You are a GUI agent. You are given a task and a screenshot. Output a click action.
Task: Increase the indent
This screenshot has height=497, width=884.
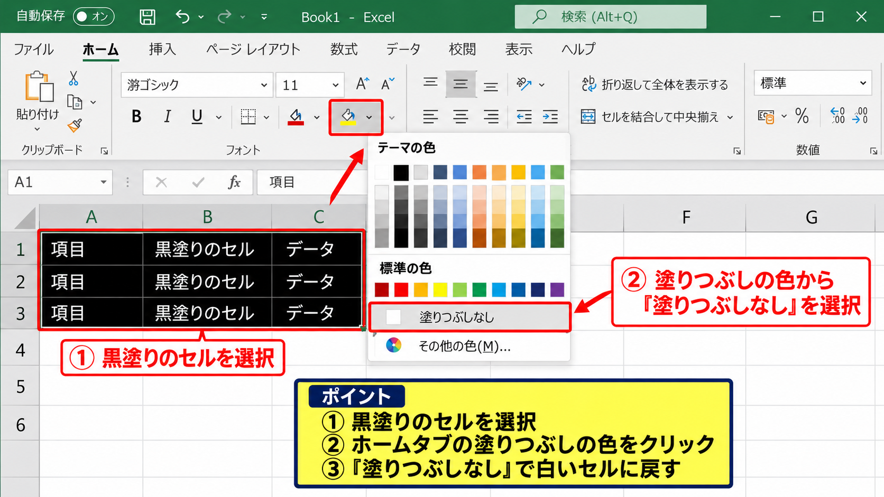click(x=550, y=117)
